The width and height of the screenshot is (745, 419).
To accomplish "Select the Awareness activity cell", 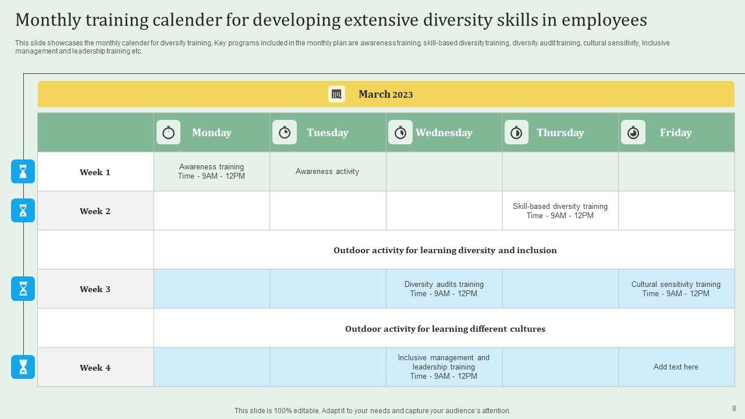I will pos(327,172).
